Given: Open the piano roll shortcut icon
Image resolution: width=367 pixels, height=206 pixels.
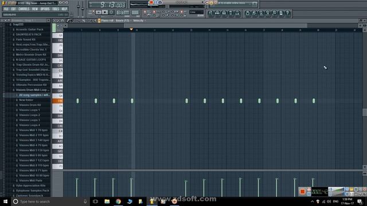Looking at the screenshot, I should pyautogui.click(x=224, y=13).
